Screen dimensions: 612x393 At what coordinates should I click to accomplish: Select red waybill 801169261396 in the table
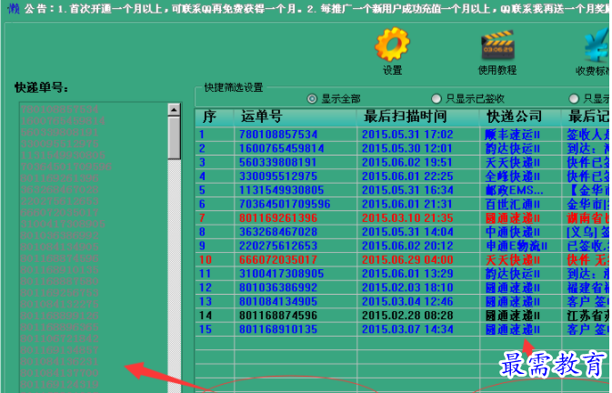(x=278, y=218)
